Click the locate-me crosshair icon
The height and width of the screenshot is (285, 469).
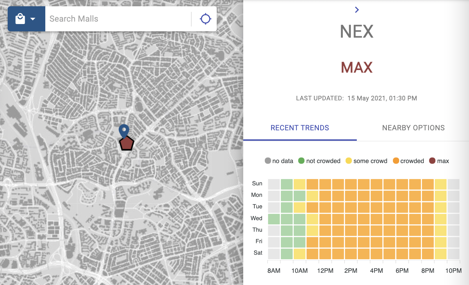[206, 19]
